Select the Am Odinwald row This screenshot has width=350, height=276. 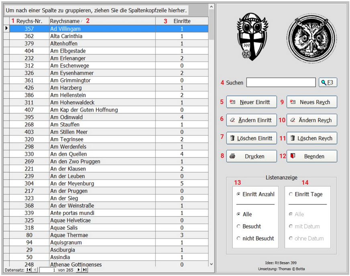tap(109, 117)
